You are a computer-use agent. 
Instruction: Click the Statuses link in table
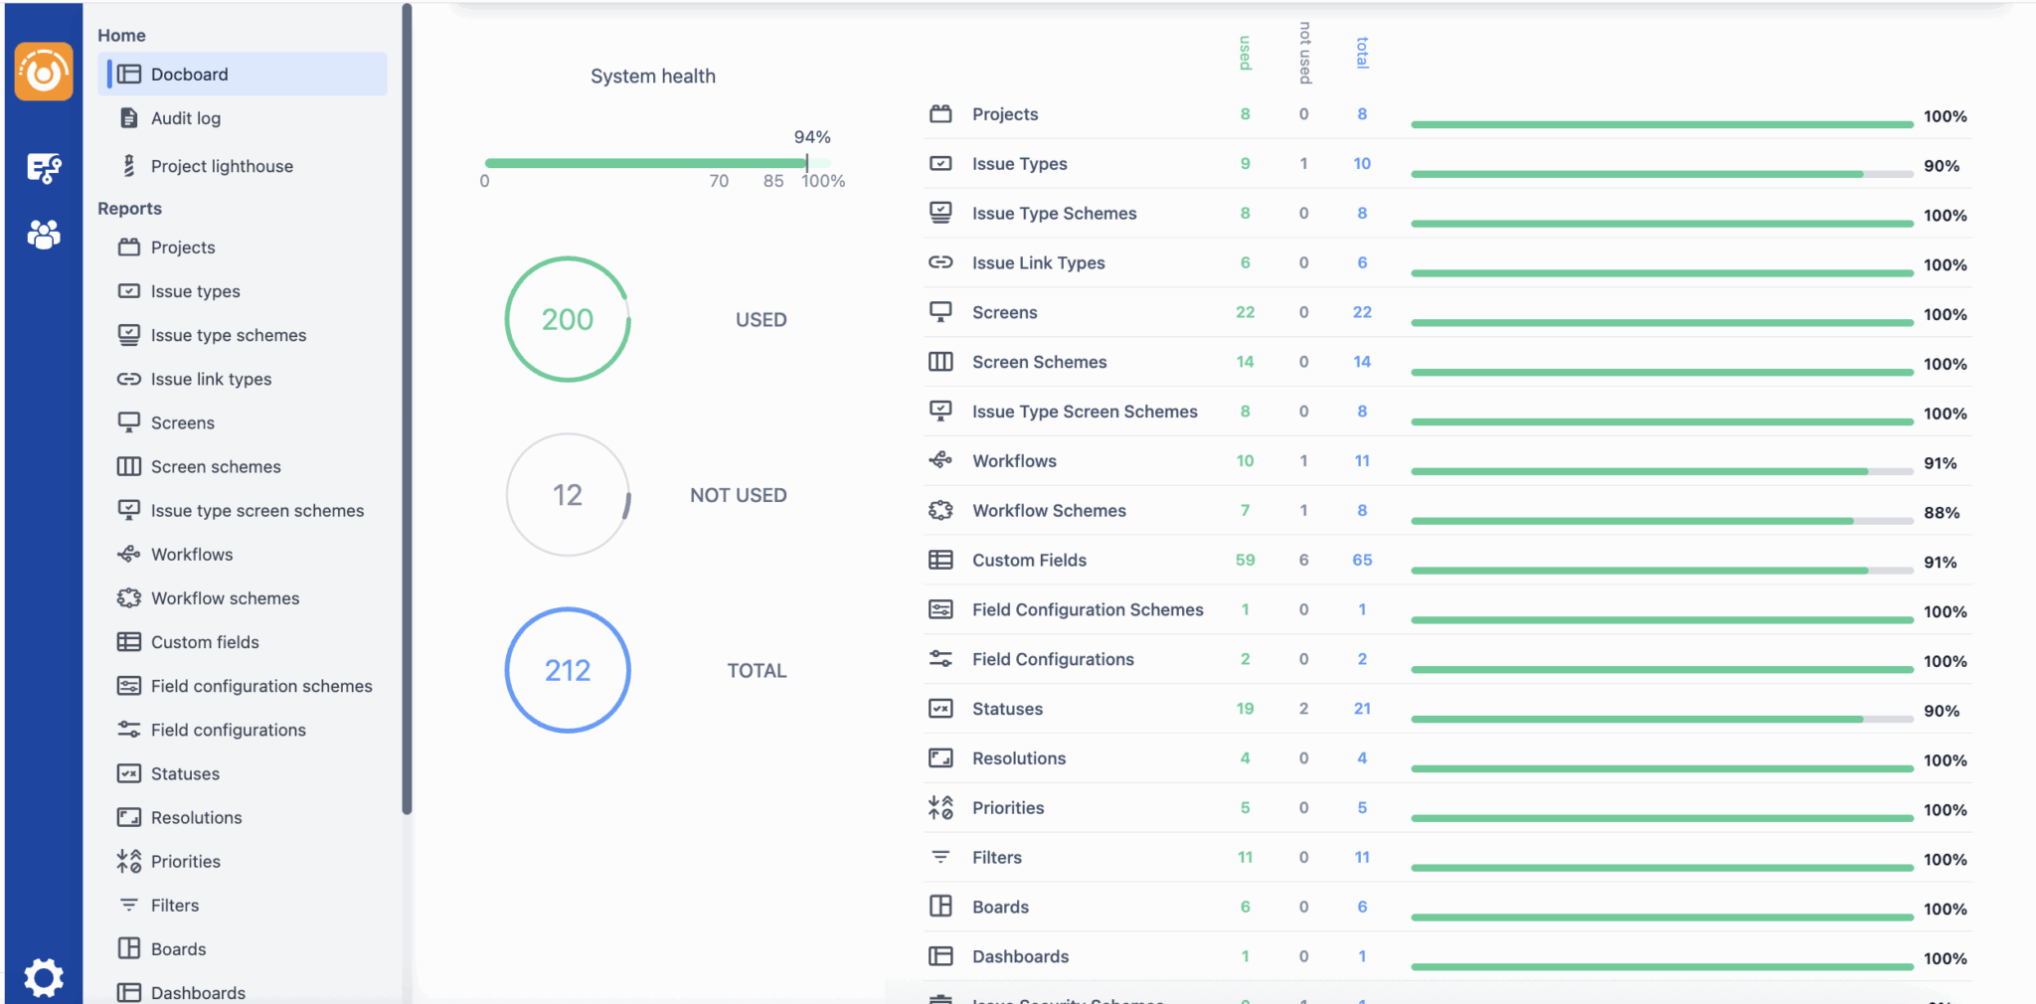click(x=1007, y=709)
